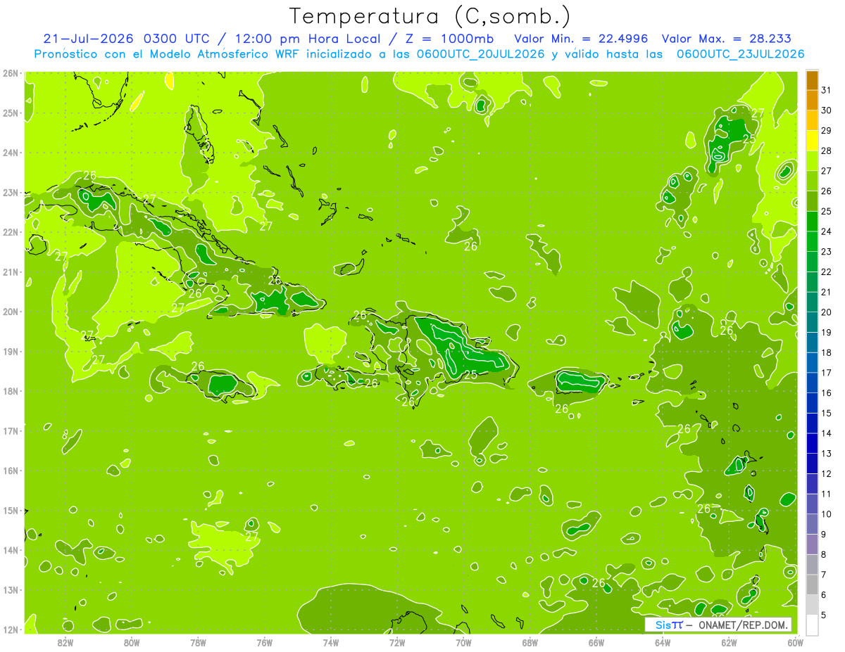Pick the legend swatch between 26 and 27
Viewport: 845px width, 652px height.
812,181
